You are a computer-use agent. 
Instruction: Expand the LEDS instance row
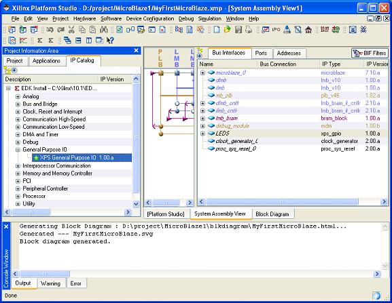pyautogui.click(x=202, y=134)
